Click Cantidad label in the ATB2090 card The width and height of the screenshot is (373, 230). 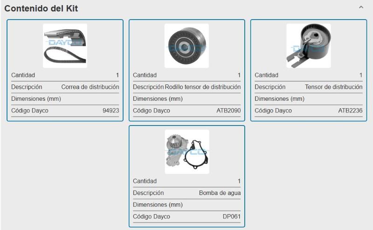tap(145, 75)
